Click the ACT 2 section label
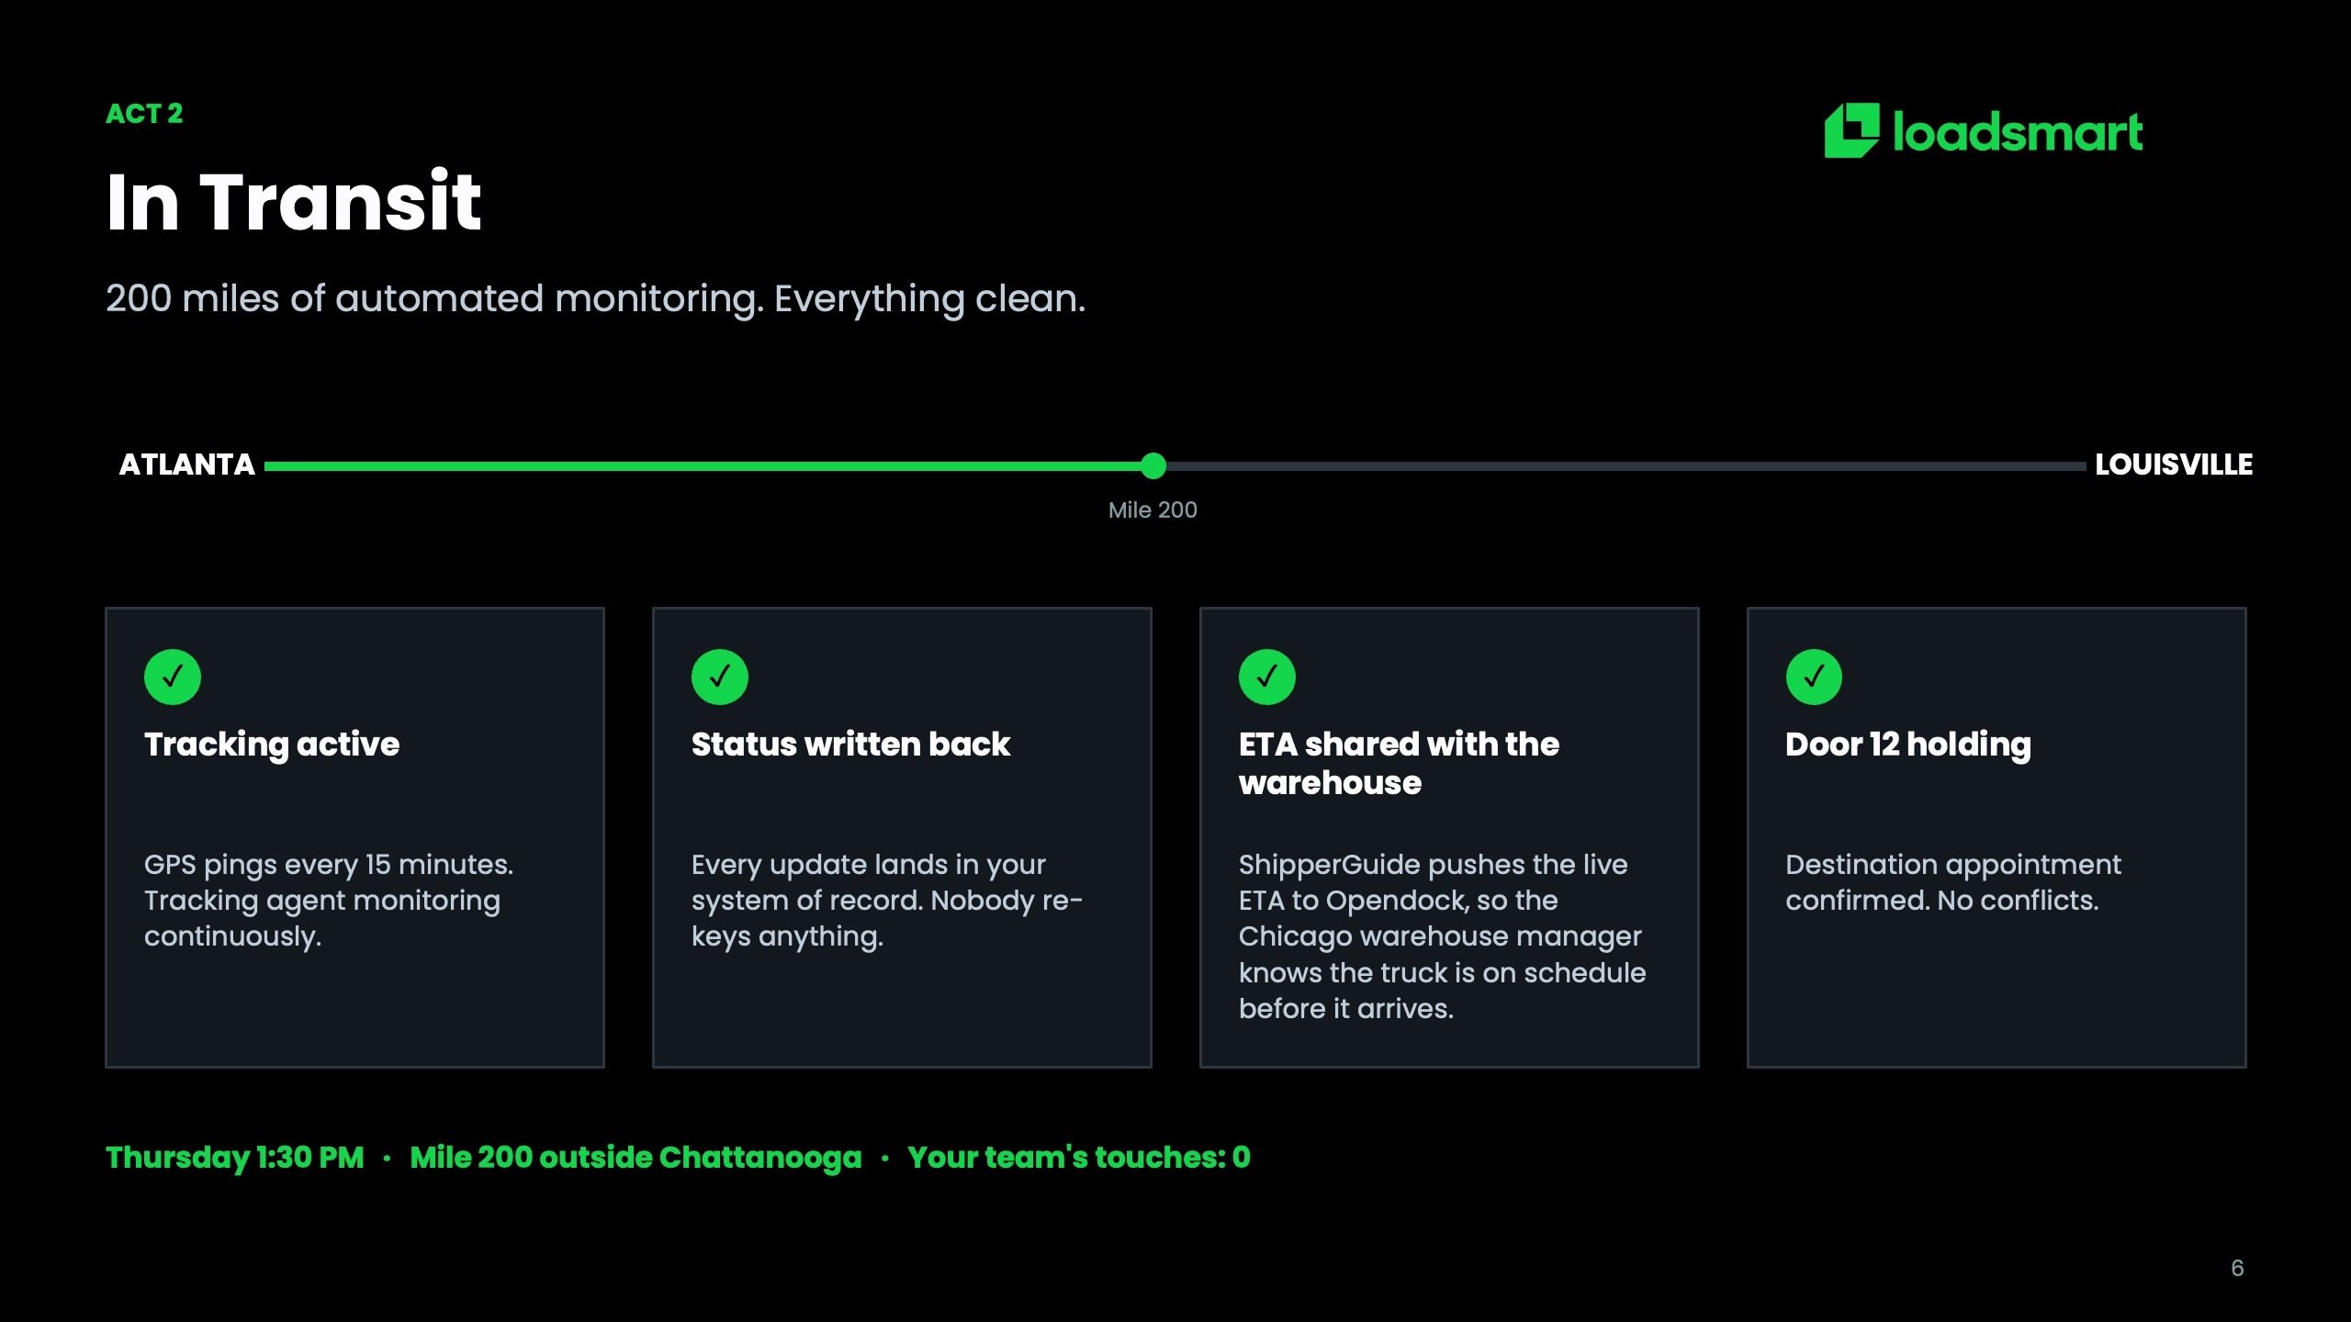 pos(144,114)
